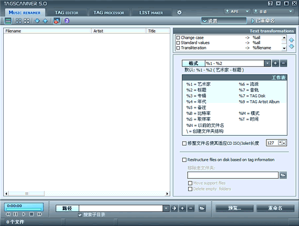Viewport: 299px width, 226px height.
Task: Play previous track in player
Action: coord(8,215)
